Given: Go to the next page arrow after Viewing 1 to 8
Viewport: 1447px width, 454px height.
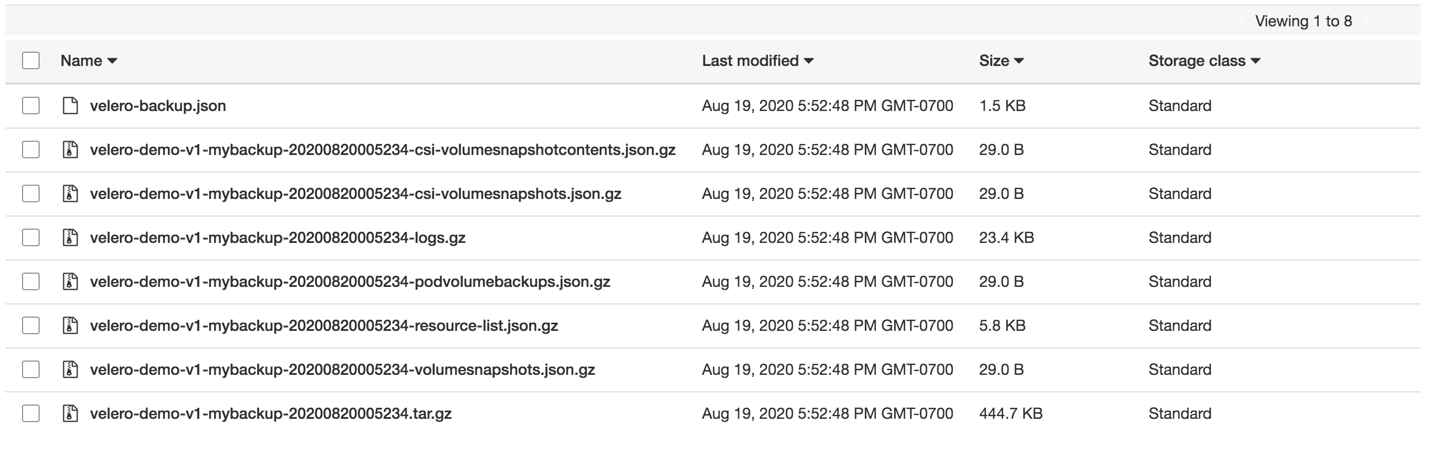Looking at the screenshot, I should click(x=1366, y=21).
